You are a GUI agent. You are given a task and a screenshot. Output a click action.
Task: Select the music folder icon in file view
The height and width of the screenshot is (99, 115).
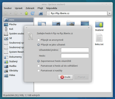click(x=56, y=23)
